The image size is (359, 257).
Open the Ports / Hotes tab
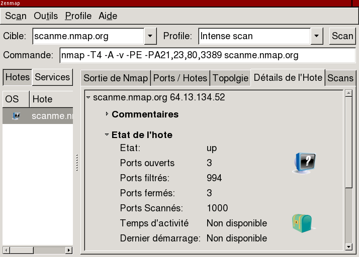180,78
